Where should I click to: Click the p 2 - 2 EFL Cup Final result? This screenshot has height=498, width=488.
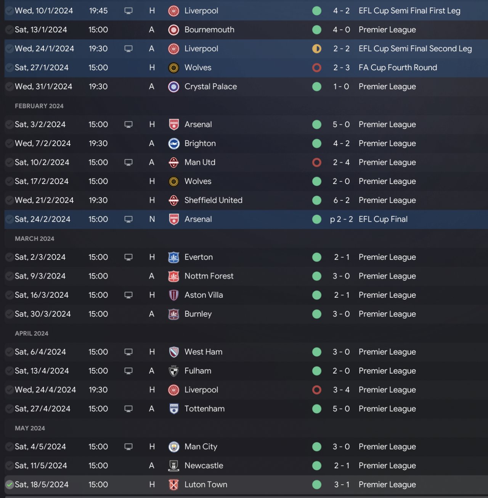[341, 219]
